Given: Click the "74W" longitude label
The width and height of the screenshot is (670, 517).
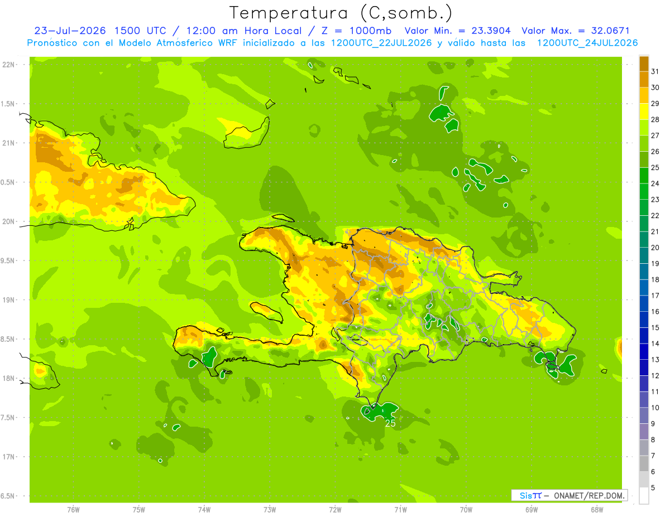Looking at the screenshot, I should 204,510.
